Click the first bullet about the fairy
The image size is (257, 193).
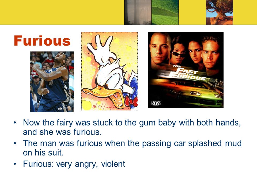pos(132,127)
